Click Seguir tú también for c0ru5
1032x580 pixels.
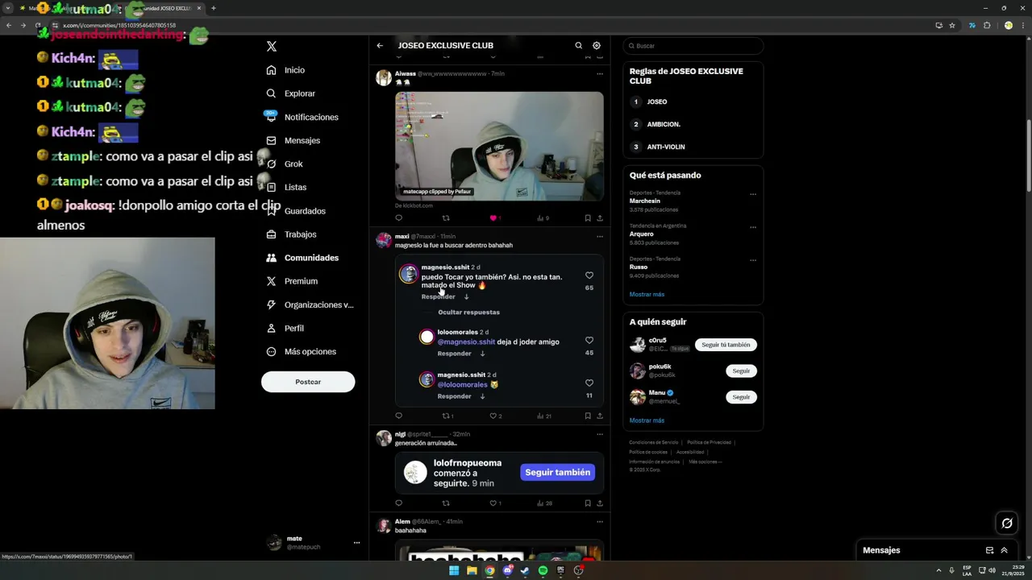pos(726,345)
